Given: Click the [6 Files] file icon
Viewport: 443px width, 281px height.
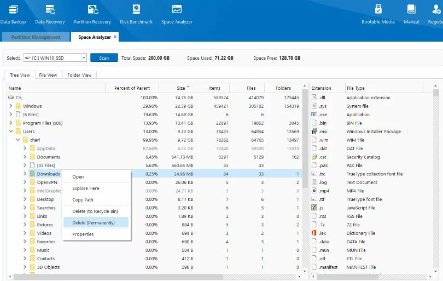Looking at the screenshot, I should pyautogui.click(x=19, y=114).
